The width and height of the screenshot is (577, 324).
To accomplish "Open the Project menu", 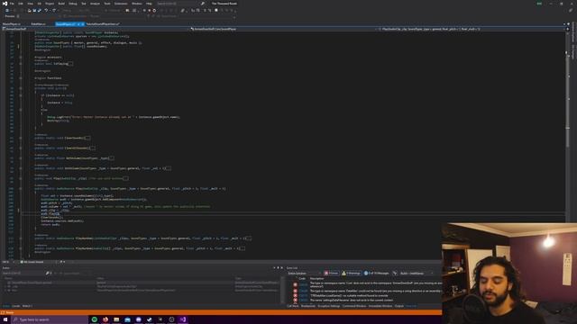I will coord(50,4).
